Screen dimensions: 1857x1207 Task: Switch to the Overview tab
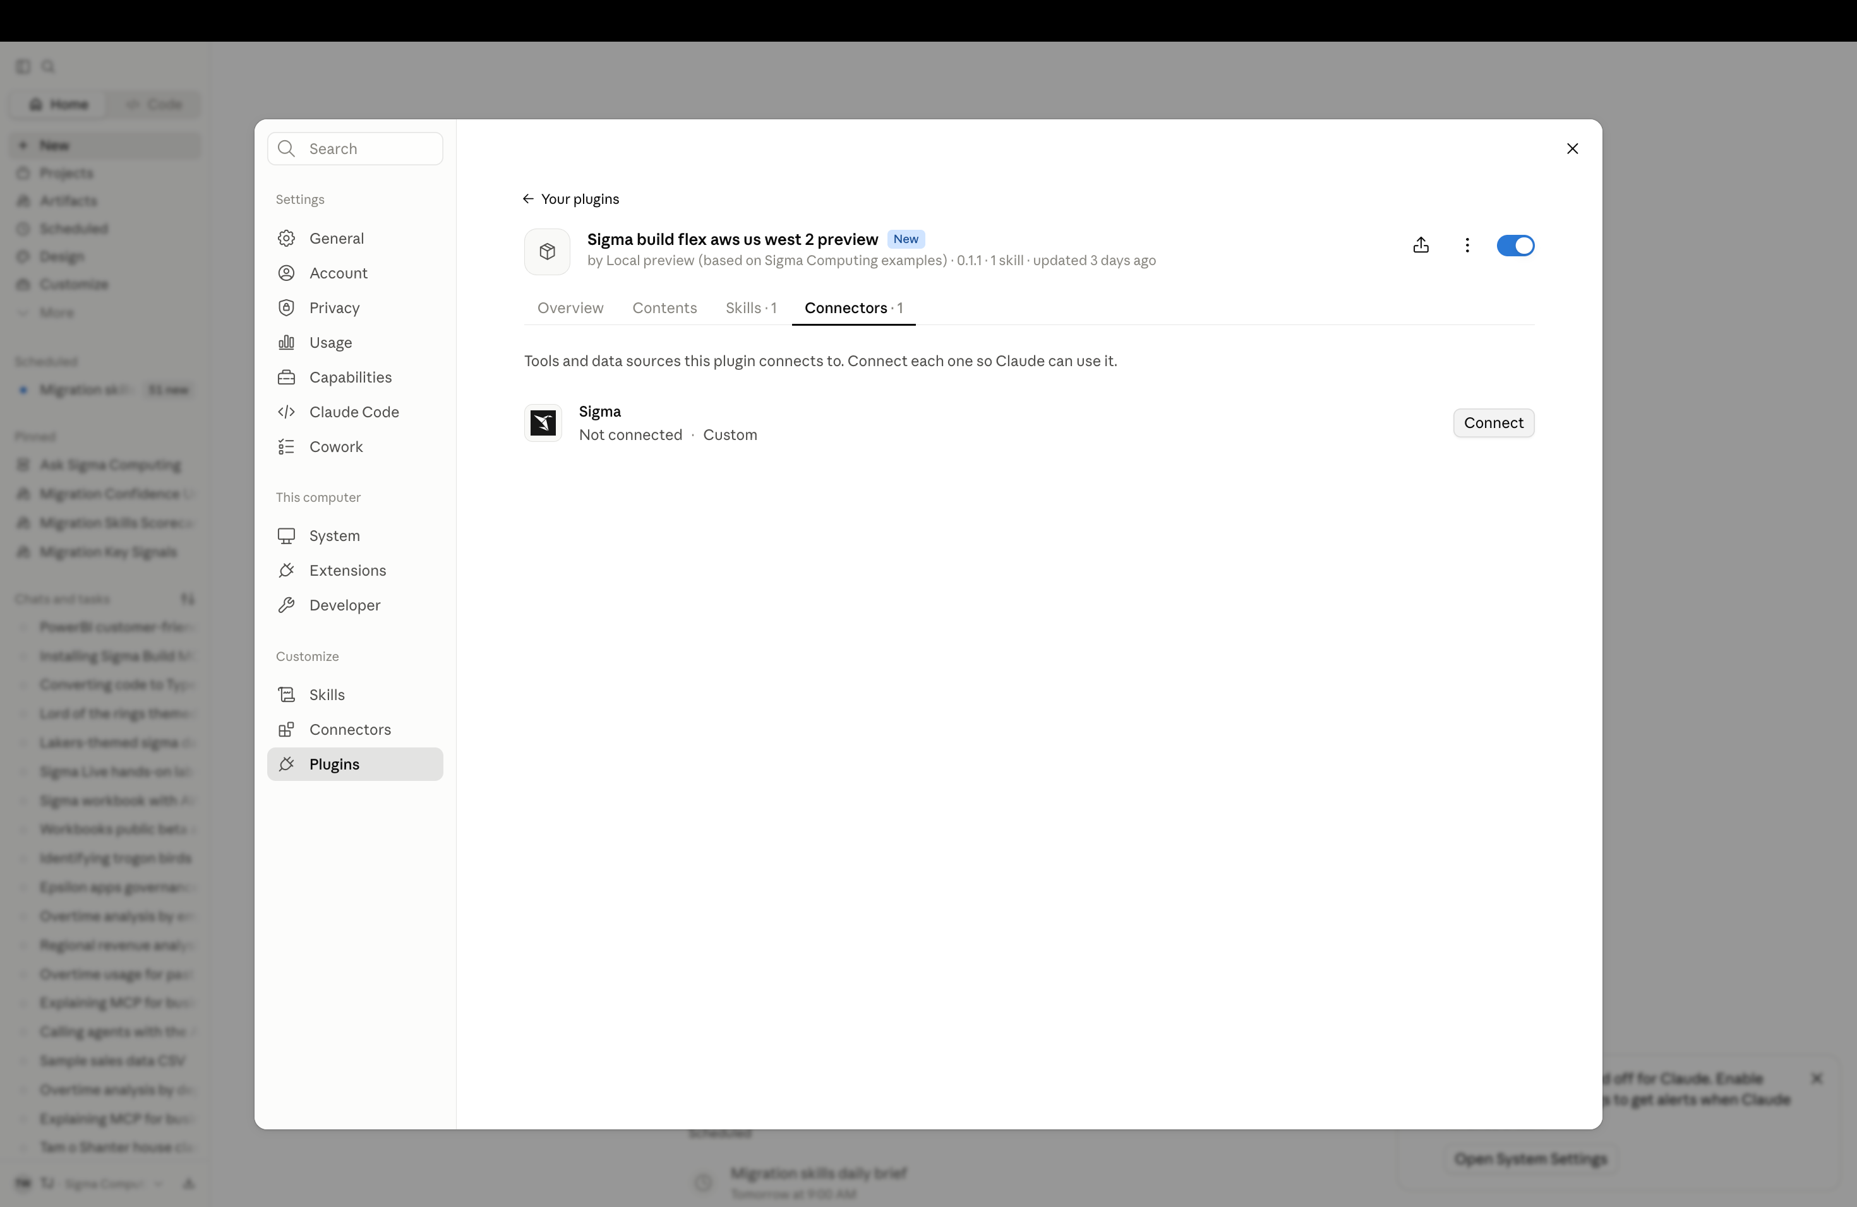coord(570,308)
